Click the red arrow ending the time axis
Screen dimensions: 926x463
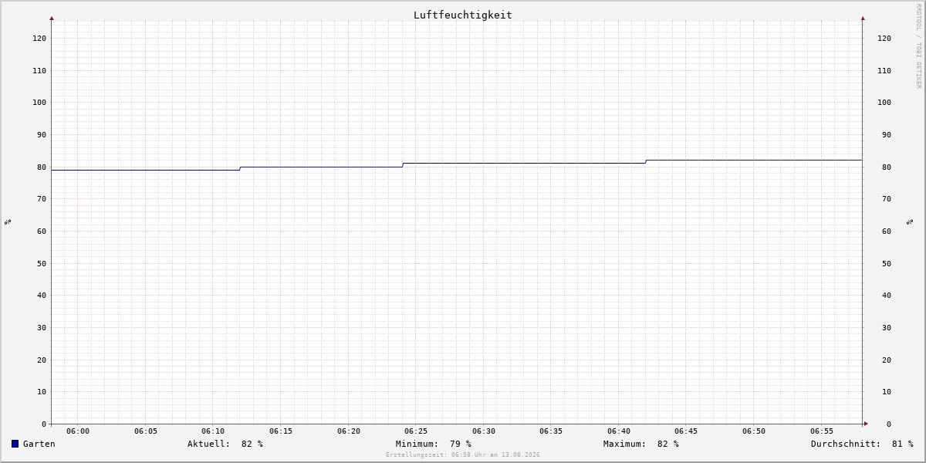pos(866,423)
